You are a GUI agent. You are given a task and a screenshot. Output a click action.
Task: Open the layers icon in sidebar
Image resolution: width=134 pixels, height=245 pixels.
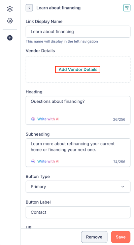10,9
